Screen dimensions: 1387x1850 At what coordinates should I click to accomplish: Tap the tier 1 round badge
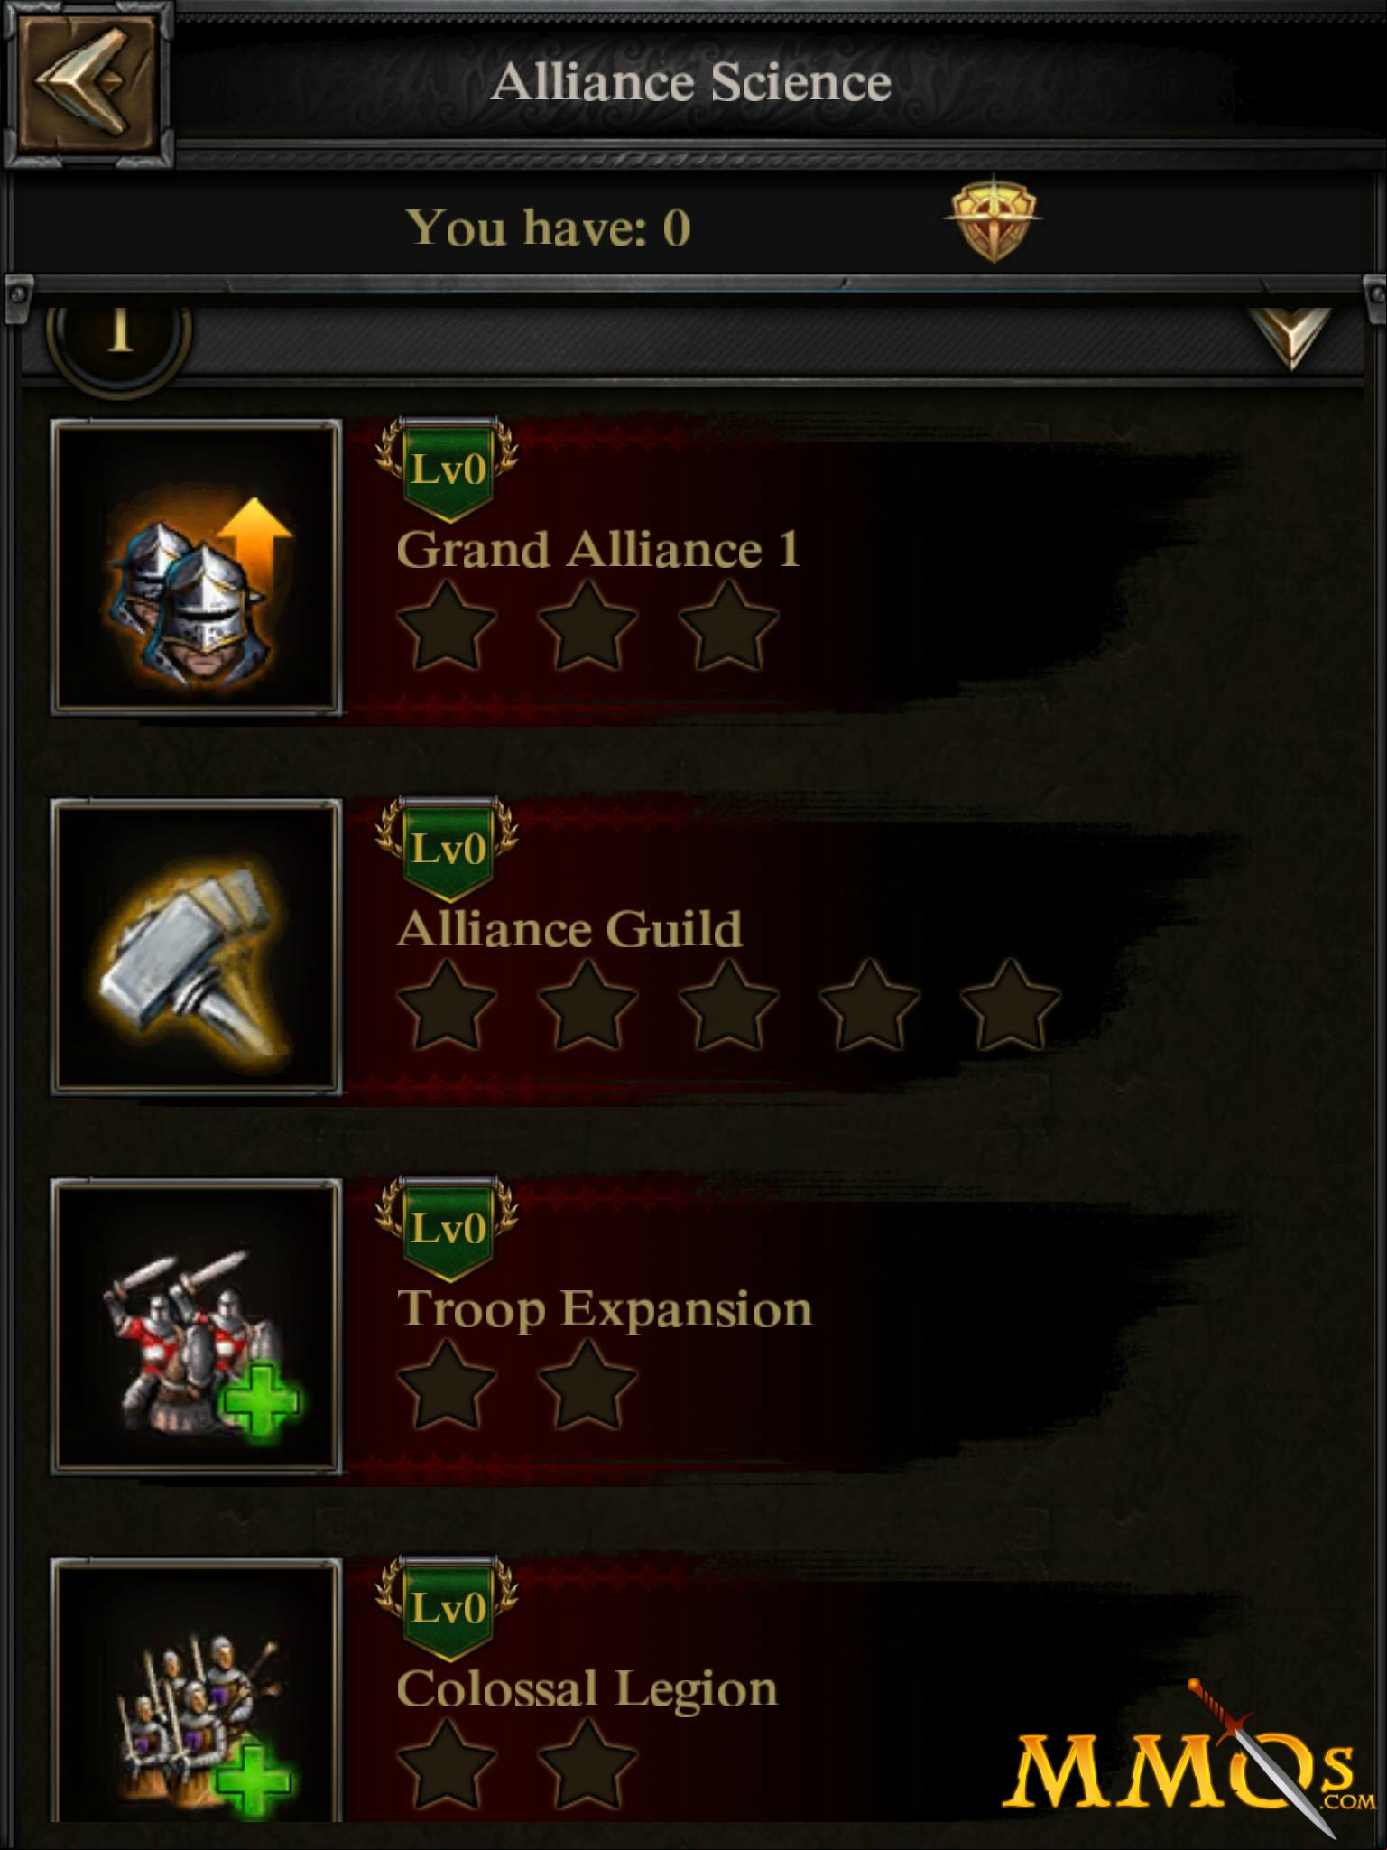coord(119,334)
